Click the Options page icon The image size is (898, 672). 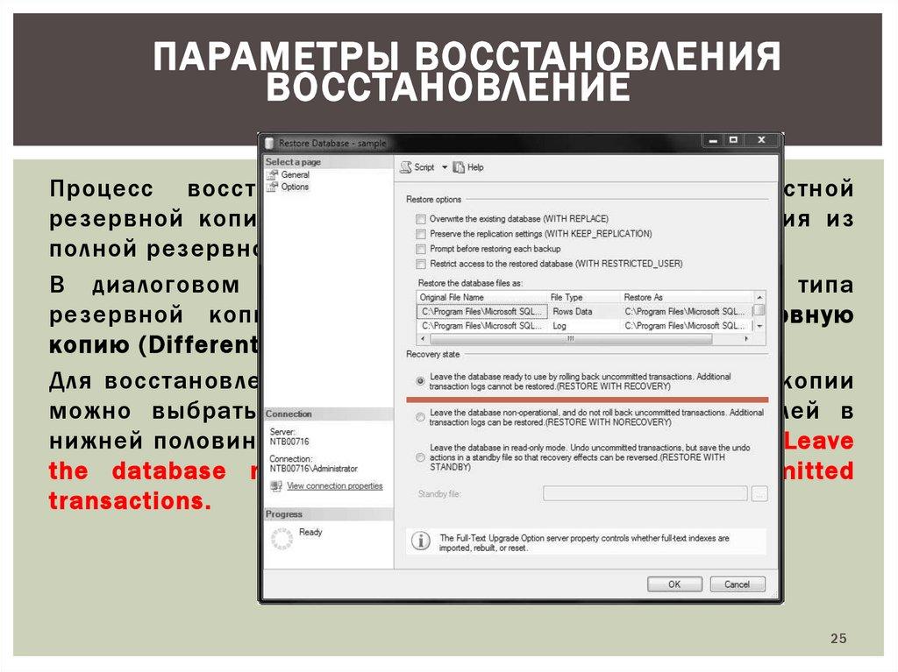point(272,187)
